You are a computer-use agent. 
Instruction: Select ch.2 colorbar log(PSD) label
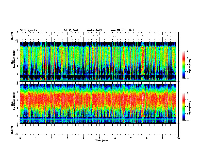pos(190,108)
